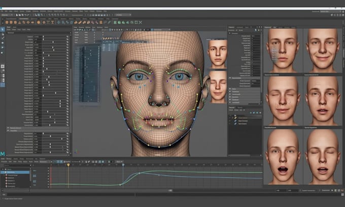Expand the top node in Graph Editor outliner

point(3,170)
